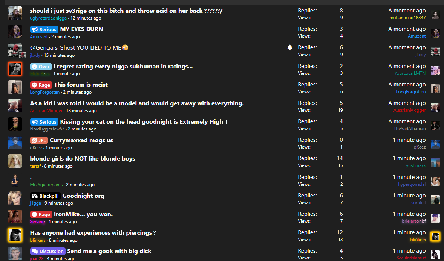Screen dimensions: 444x261
Task: Click the Rage tag on This forum is racist
Action: (41, 85)
